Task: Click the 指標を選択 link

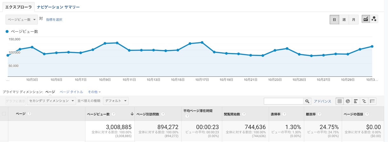Action: pyautogui.click(x=54, y=20)
